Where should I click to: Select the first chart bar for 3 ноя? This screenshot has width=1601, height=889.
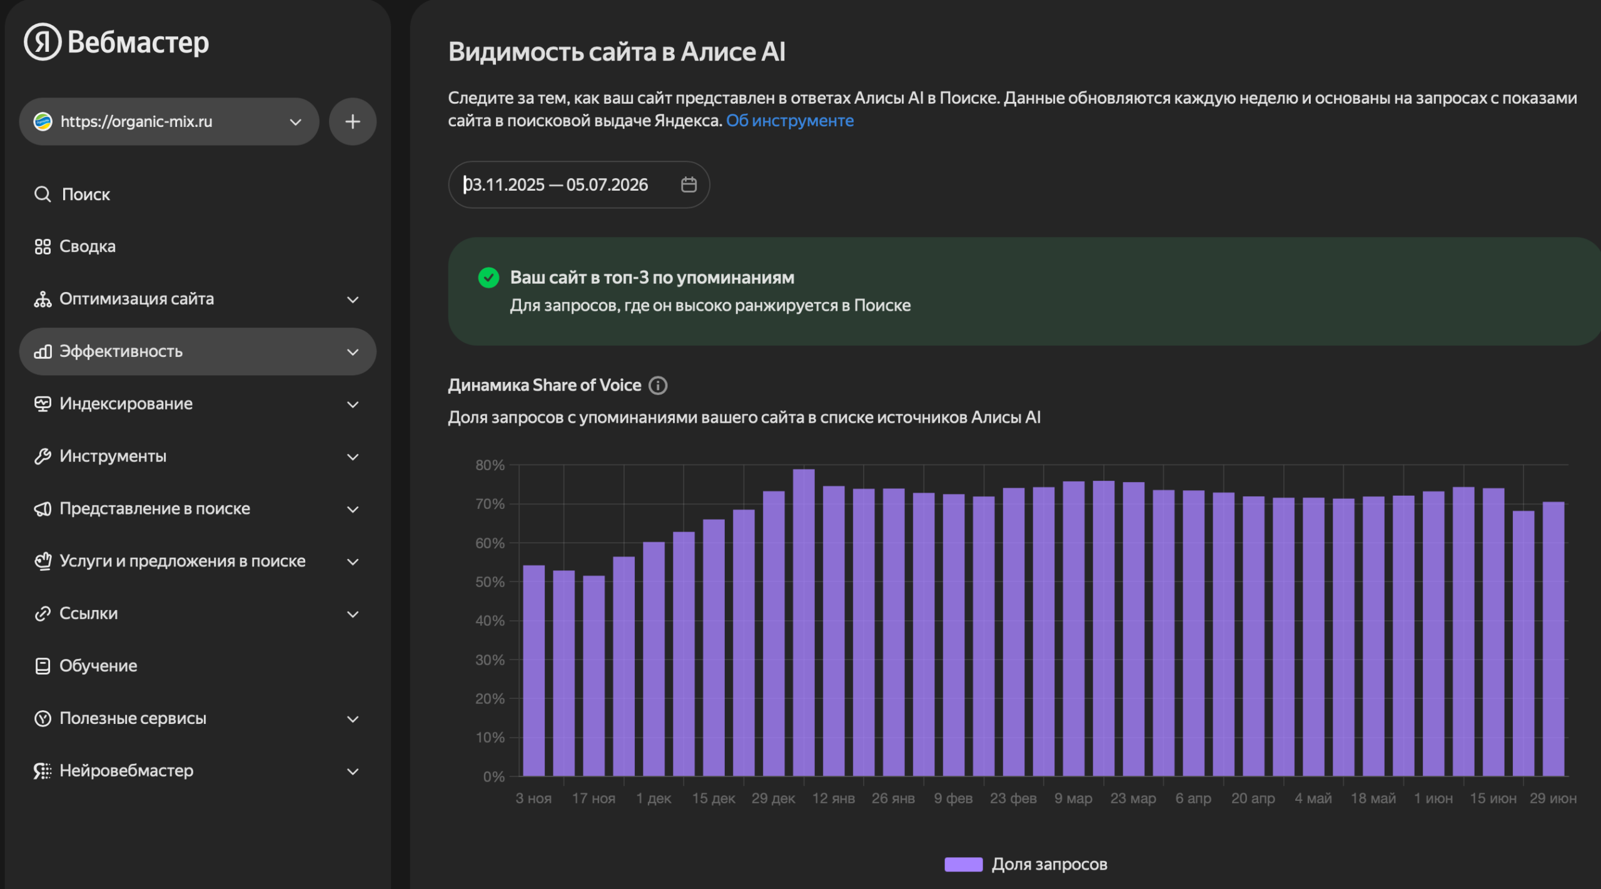(533, 671)
